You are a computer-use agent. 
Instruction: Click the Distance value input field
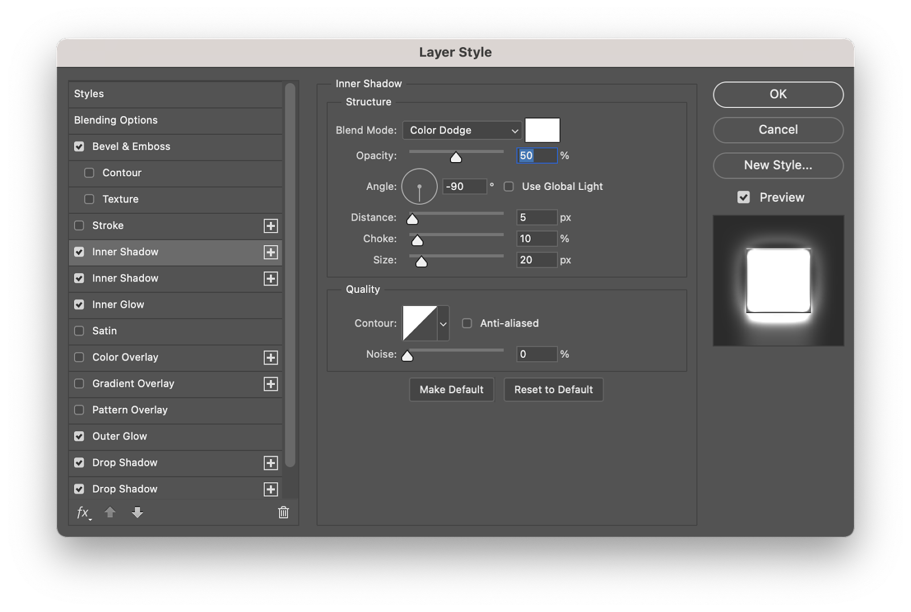(536, 217)
